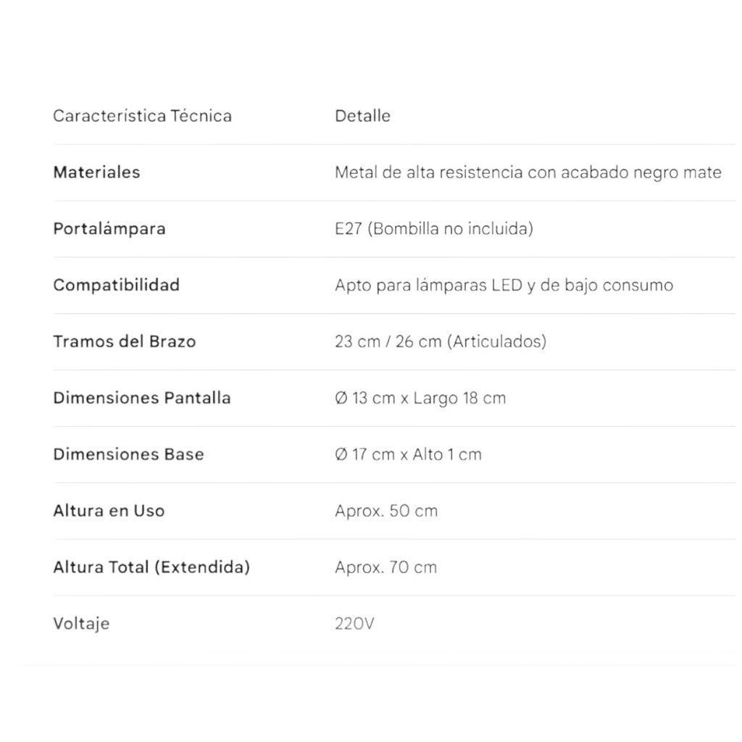The image size is (742, 742).
Task: Click the 'Característica Técnica' column header
Action: 142,116
